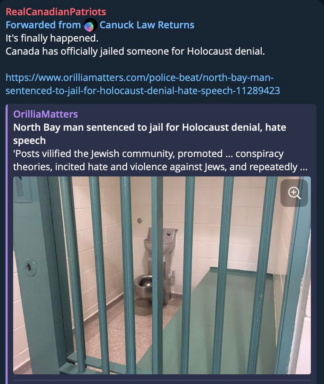Open the orilliamatters.com article URL

pos(143,84)
